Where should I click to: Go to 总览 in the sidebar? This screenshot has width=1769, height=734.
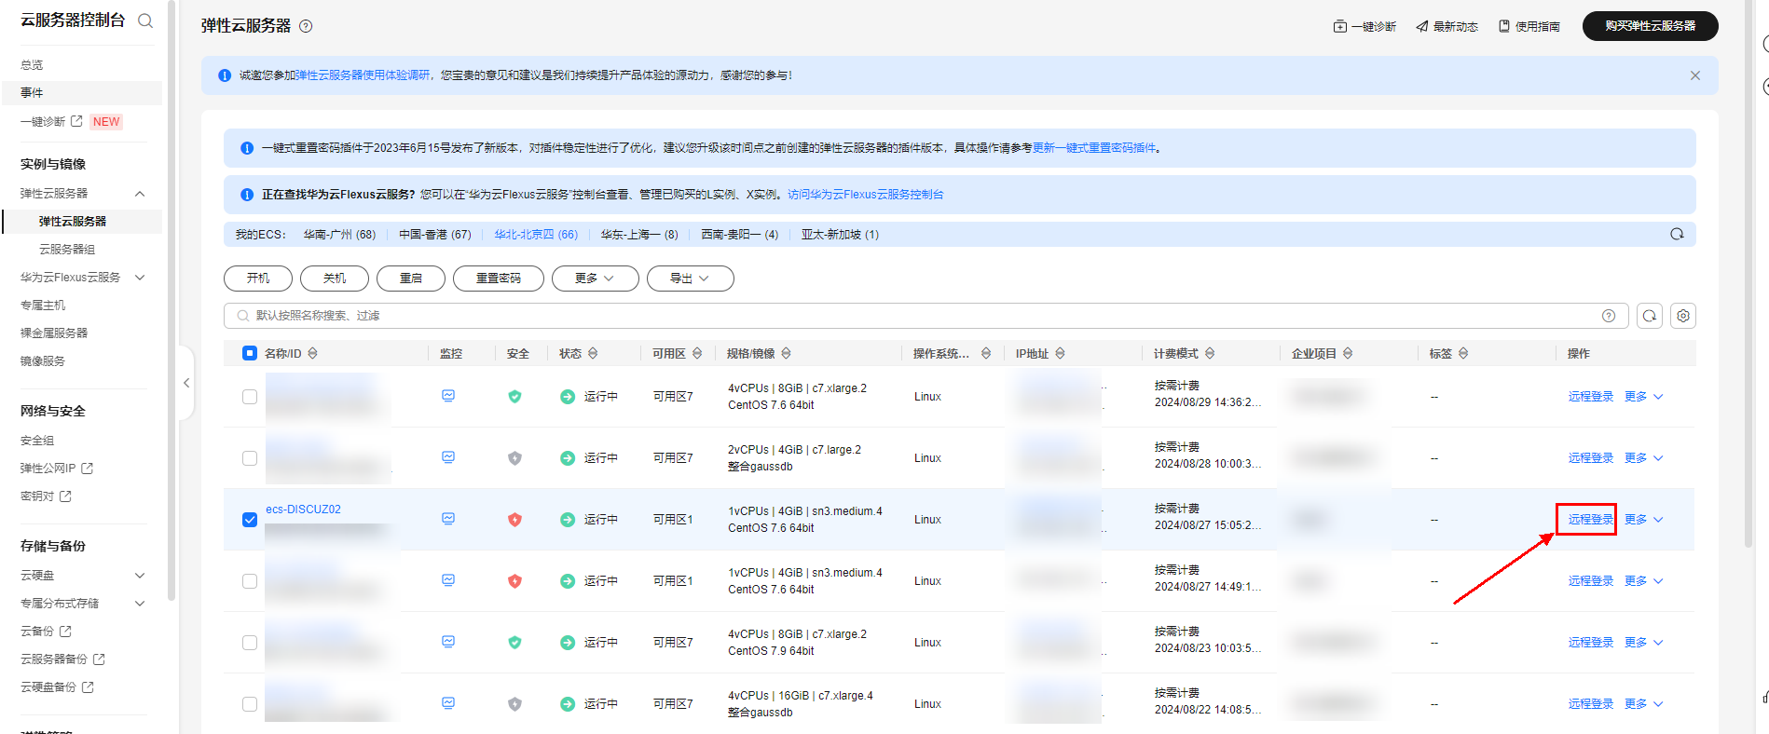[x=32, y=65]
